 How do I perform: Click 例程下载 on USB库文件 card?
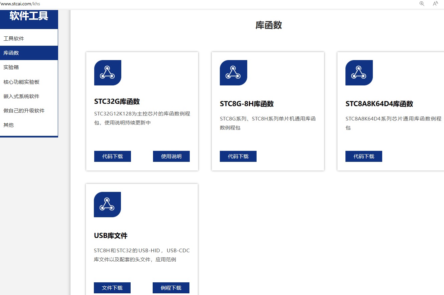tap(171, 288)
